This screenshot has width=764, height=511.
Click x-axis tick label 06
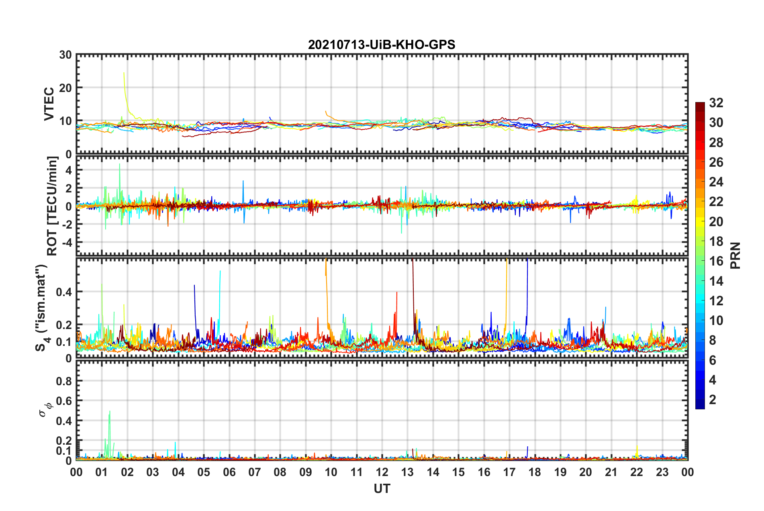click(x=229, y=472)
